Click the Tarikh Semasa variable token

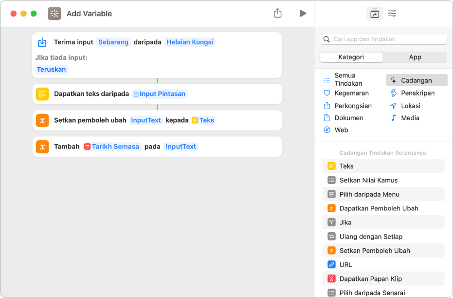[112, 147]
